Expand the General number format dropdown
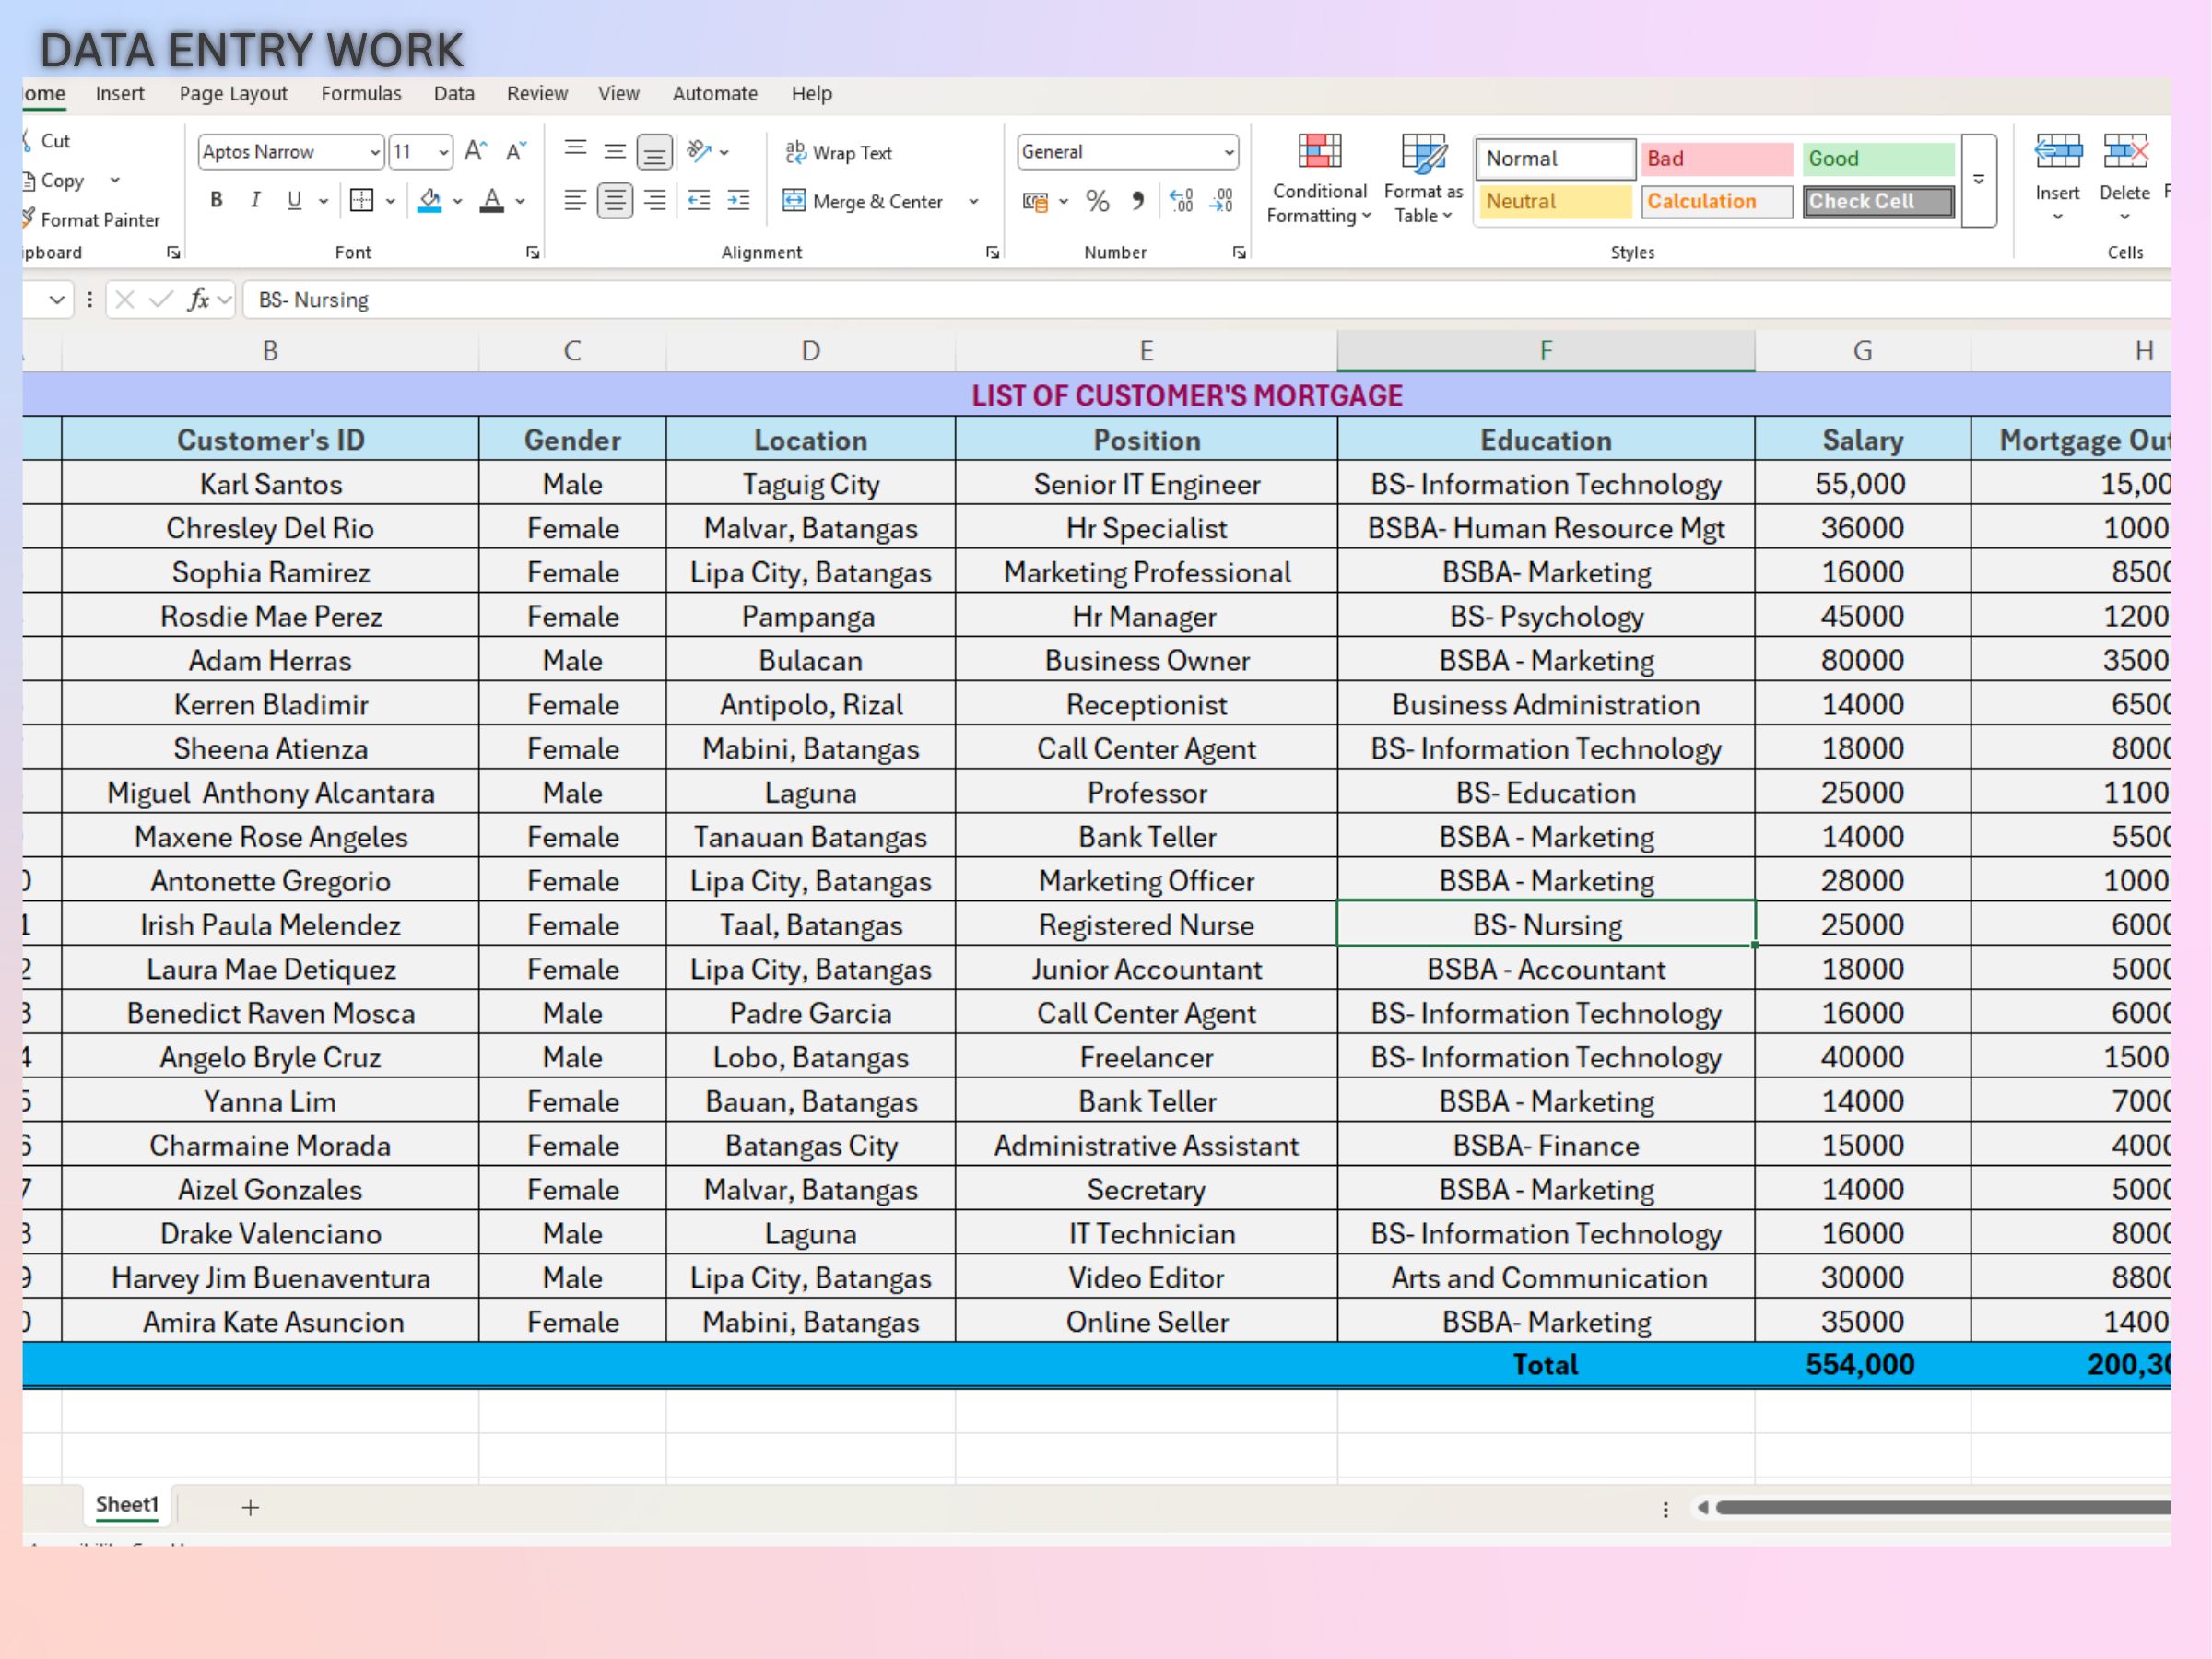Viewport: 2212px width, 1659px height. point(1228,152)
